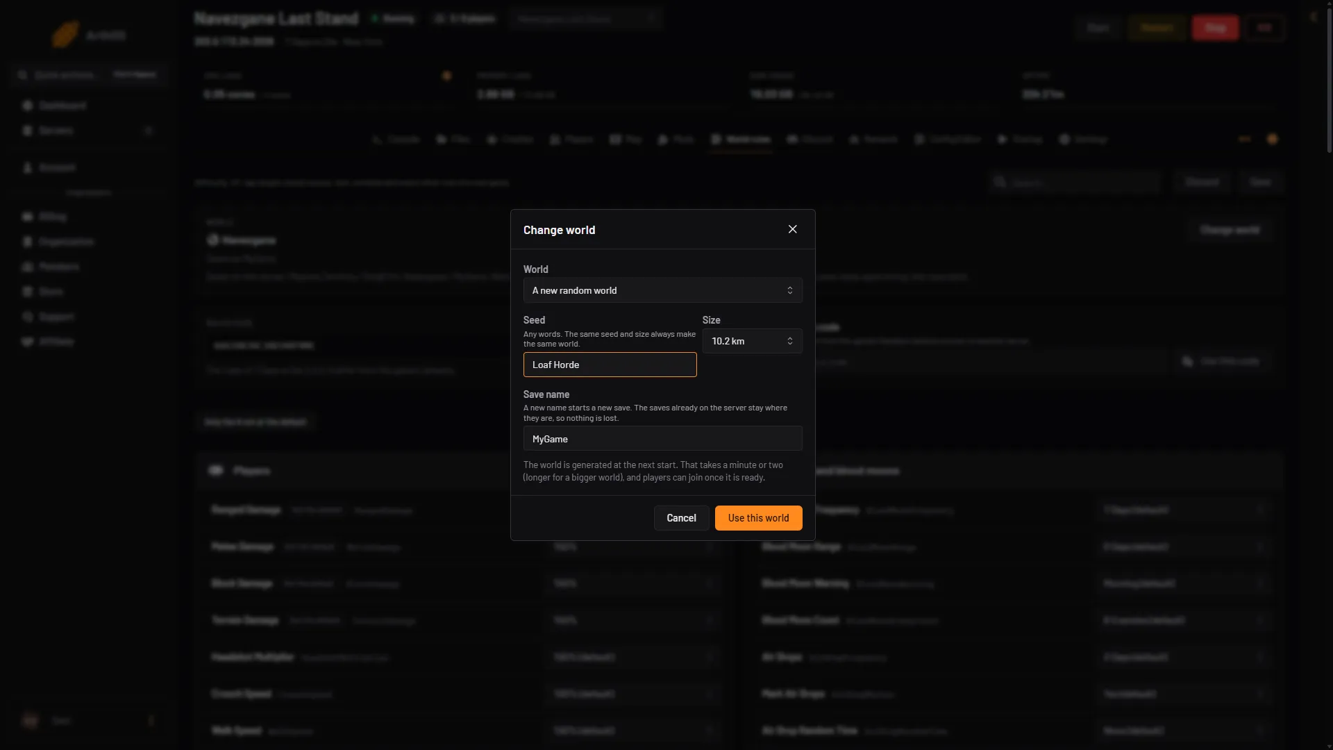Image resolution: width=1333 pixels, height=750 pixels.
Task: Click the Servers icon in sidebar
Action: pyautogui.click(x=28, y=131)
